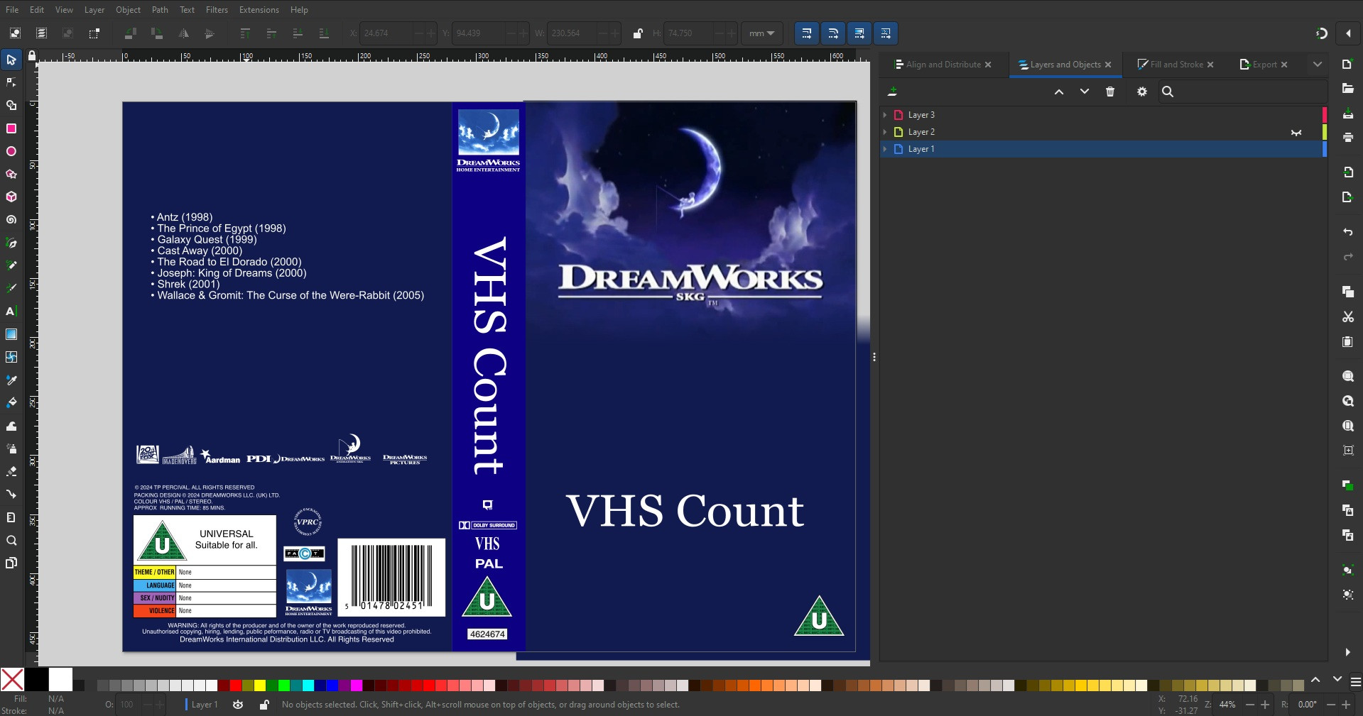Click the no-paint X swatch
The height and width of the screenshot is (716, 1363).
pos(12,680)
